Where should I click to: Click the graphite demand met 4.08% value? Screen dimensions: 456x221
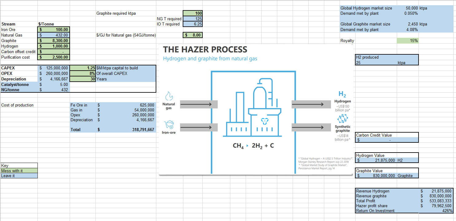408,29
